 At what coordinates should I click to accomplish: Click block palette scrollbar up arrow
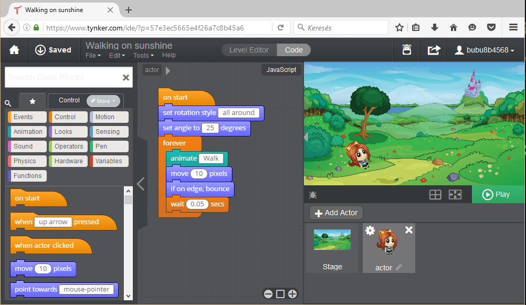coord(128,191)
